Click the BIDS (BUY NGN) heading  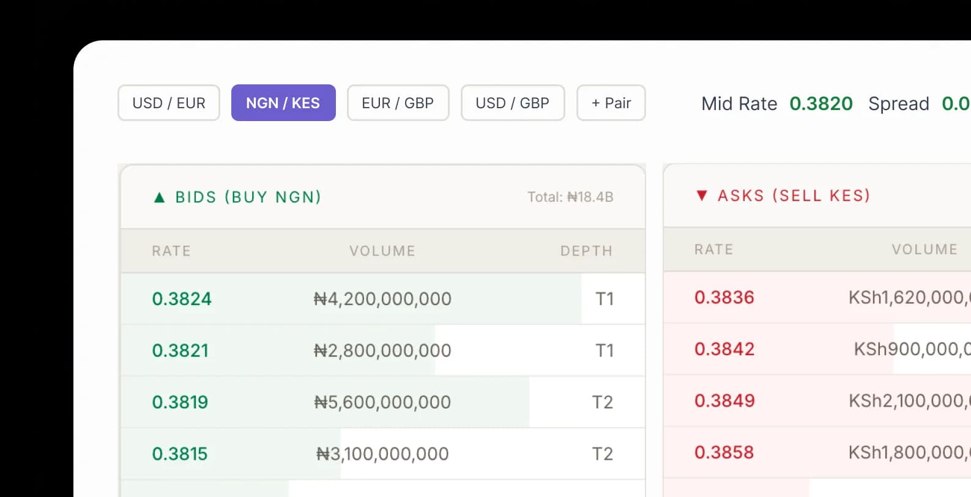(248, 197)
